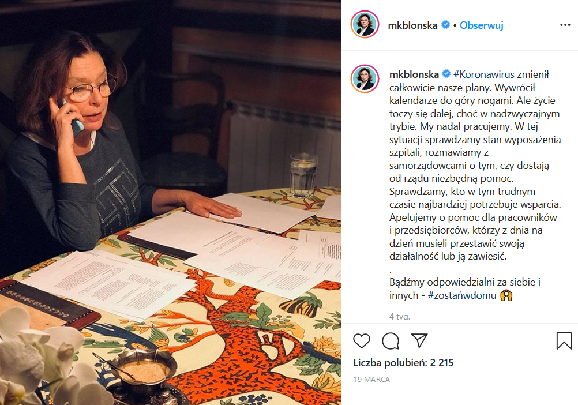View the Liczba polubień 2 215 likes list
Image resolution: width=578 pixels, height=405 pixels.
(403, 363)
